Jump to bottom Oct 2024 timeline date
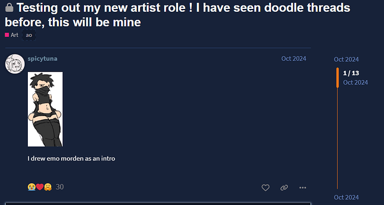The image size is (384, 205). coord(346,197)
